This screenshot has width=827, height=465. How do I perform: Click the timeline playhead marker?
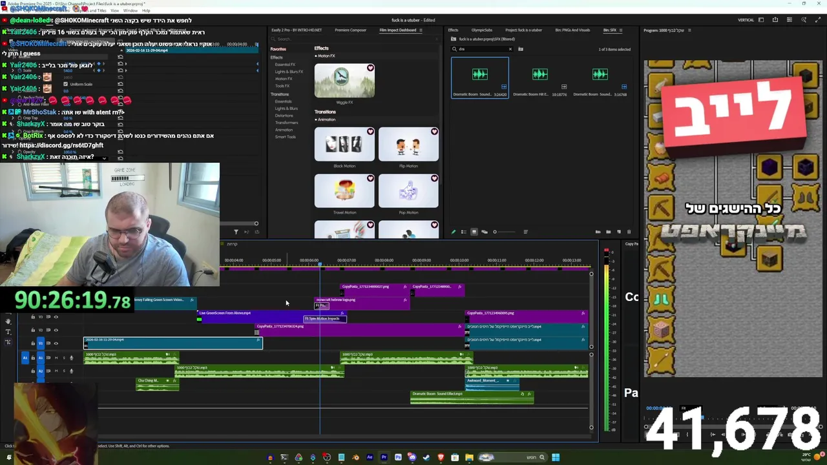pos(320,264)
